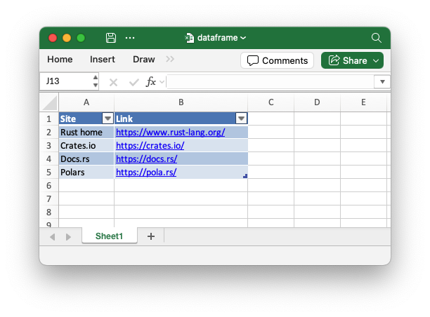Viewport: 430px width, 317px height.
Task: Click the Insert Function fx icon
Action: pyautogui.click(x=151, y=82)
